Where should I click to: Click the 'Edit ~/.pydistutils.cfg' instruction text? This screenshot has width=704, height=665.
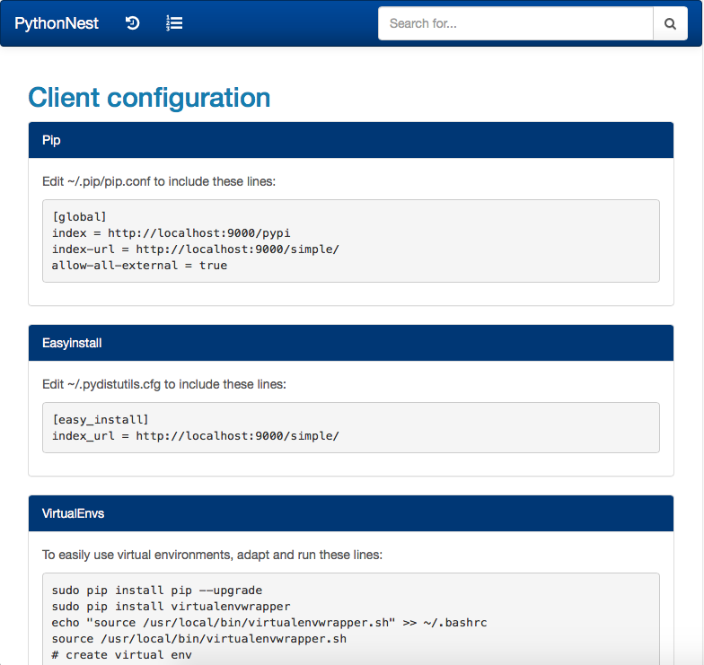[164, 384]
